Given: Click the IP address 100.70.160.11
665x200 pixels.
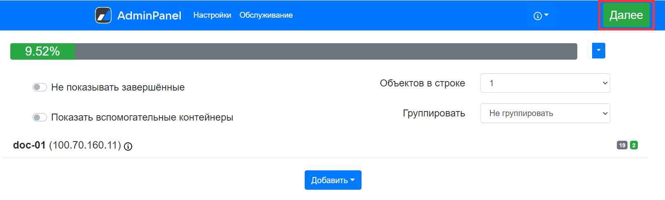Looking at the screenshot, I should point(85,145).
